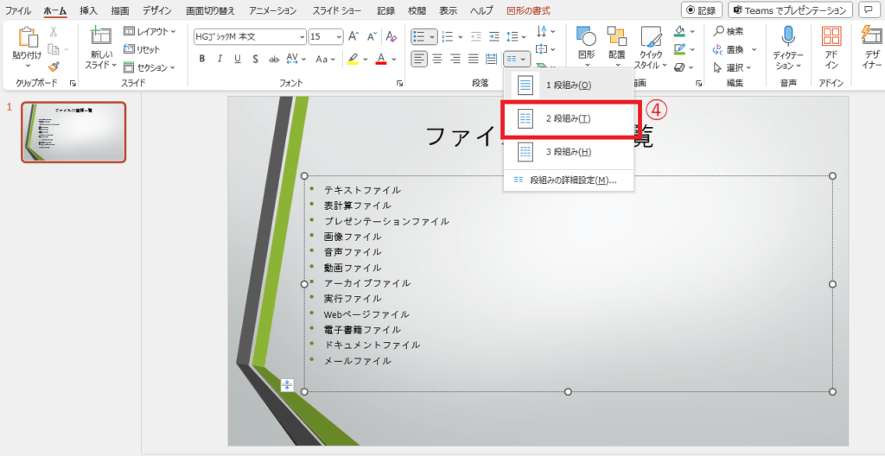Image resolution: width=885 pixels, height=456 pixels.
Task: Click the distributed alignment icon
Action: [x=492, y=59]
